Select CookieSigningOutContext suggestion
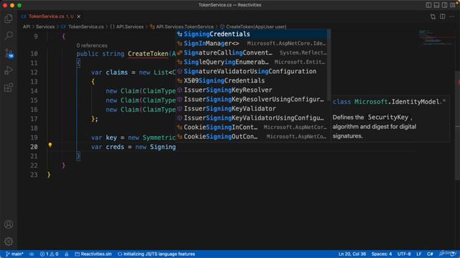 click(x=252, y=137)
